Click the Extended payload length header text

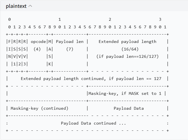click(128, 42)
